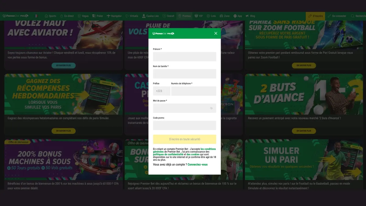Click En savoir plus under Zoom Football promo
Viewport: 366px width, 206px height.
[x=304, y=65]
